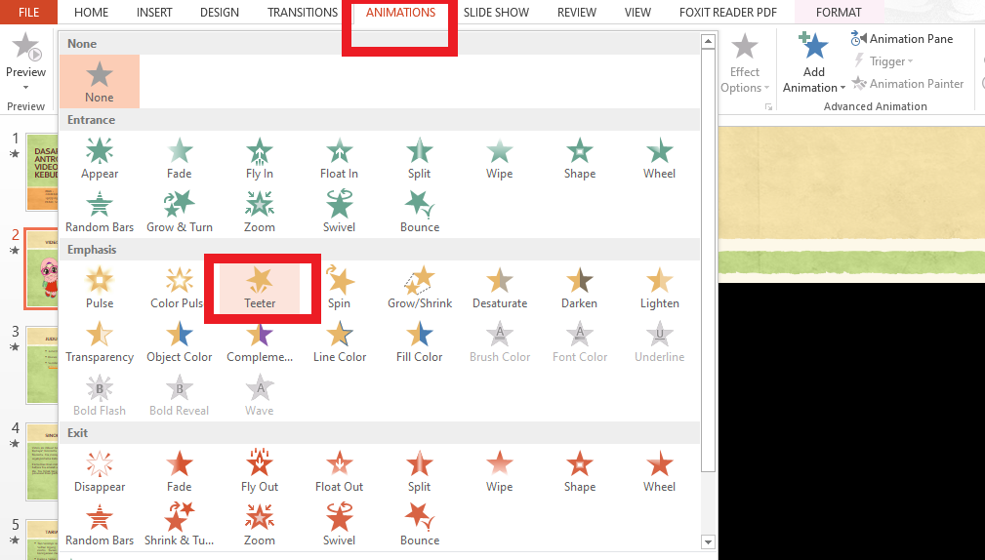The height and width of the screenshot is (560, 985).
Task: Choose None to remove the animation
Action: tap(100, 82)
